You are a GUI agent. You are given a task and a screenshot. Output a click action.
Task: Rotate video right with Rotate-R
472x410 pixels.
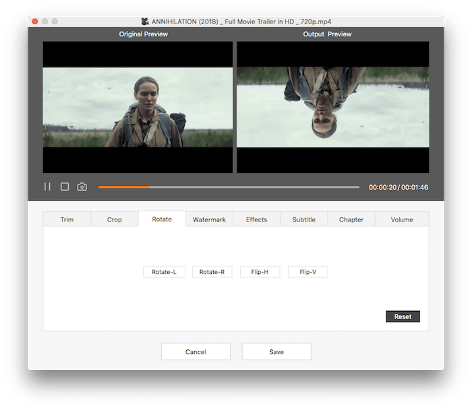212,272
